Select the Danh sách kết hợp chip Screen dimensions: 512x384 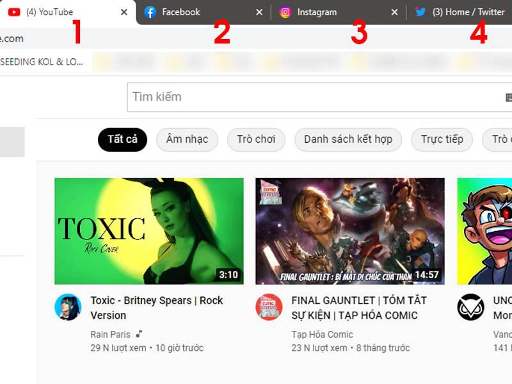[x=348, y=140]
